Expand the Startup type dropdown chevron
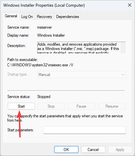 point(123,75)
